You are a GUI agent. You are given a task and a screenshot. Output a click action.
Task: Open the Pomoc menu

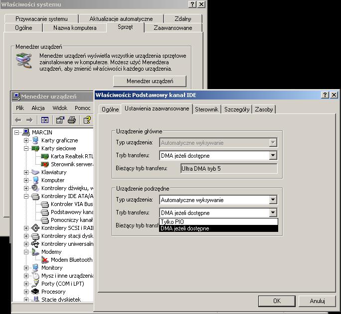click(x=82, y=108)
